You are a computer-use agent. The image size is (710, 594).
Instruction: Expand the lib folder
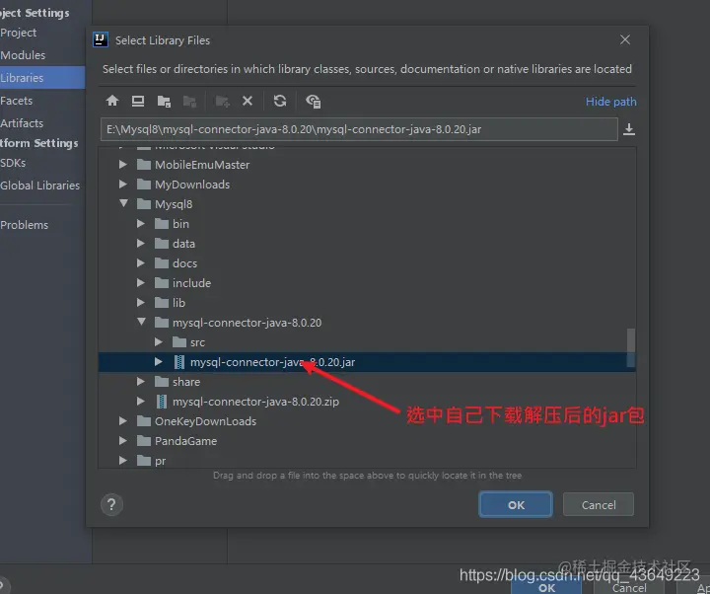(141, 303)
